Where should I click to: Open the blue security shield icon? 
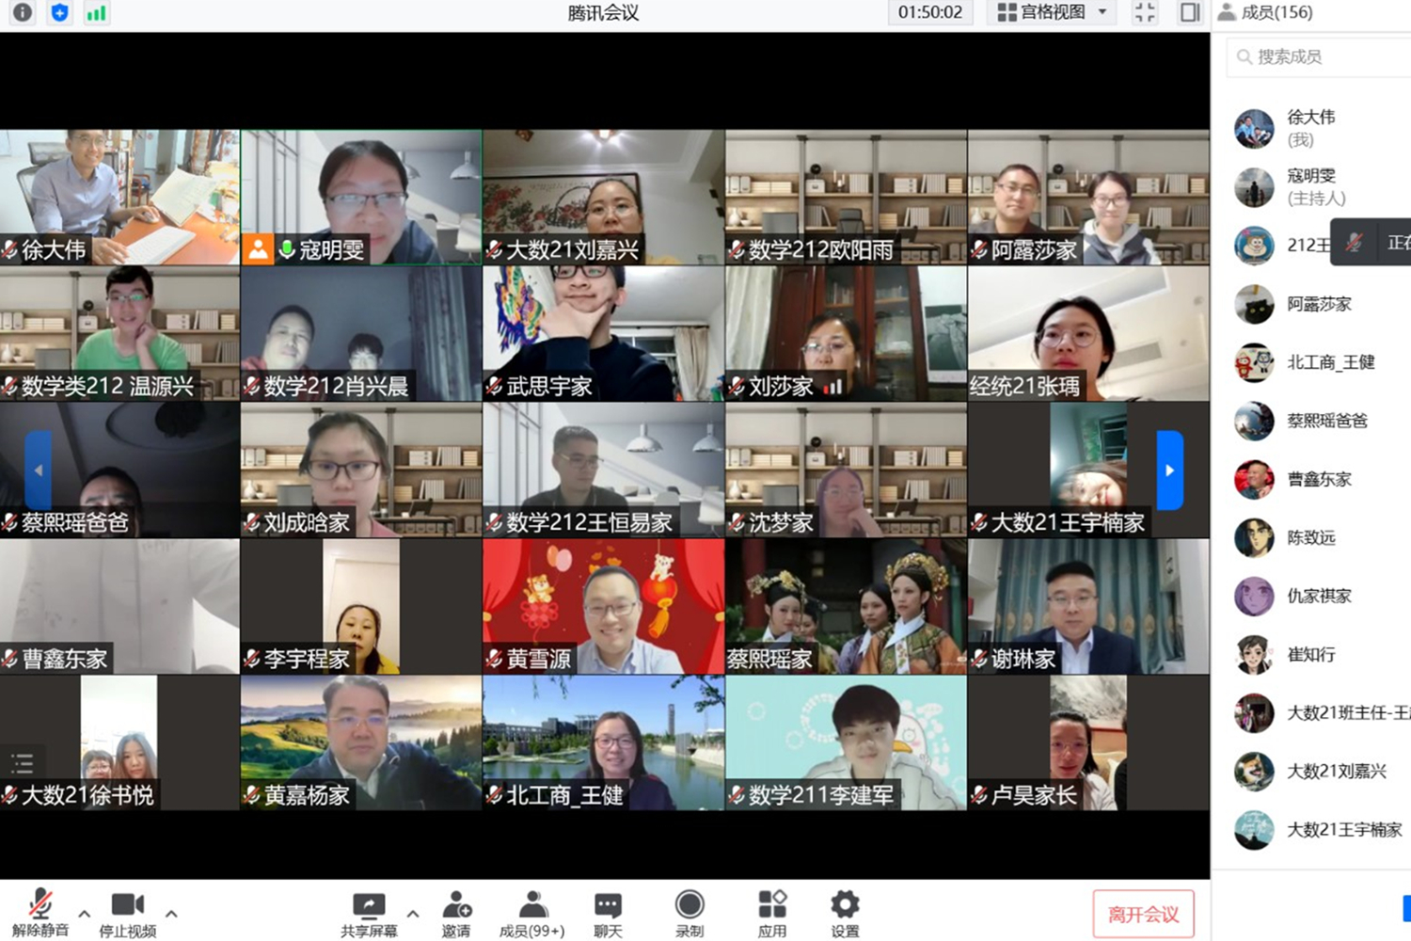point(59,12)
